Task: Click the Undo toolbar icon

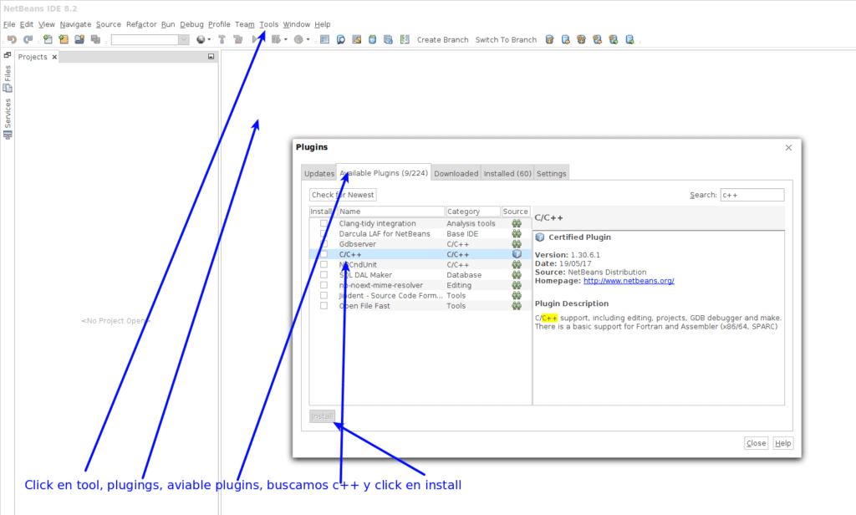Action: tap(12, 39)
